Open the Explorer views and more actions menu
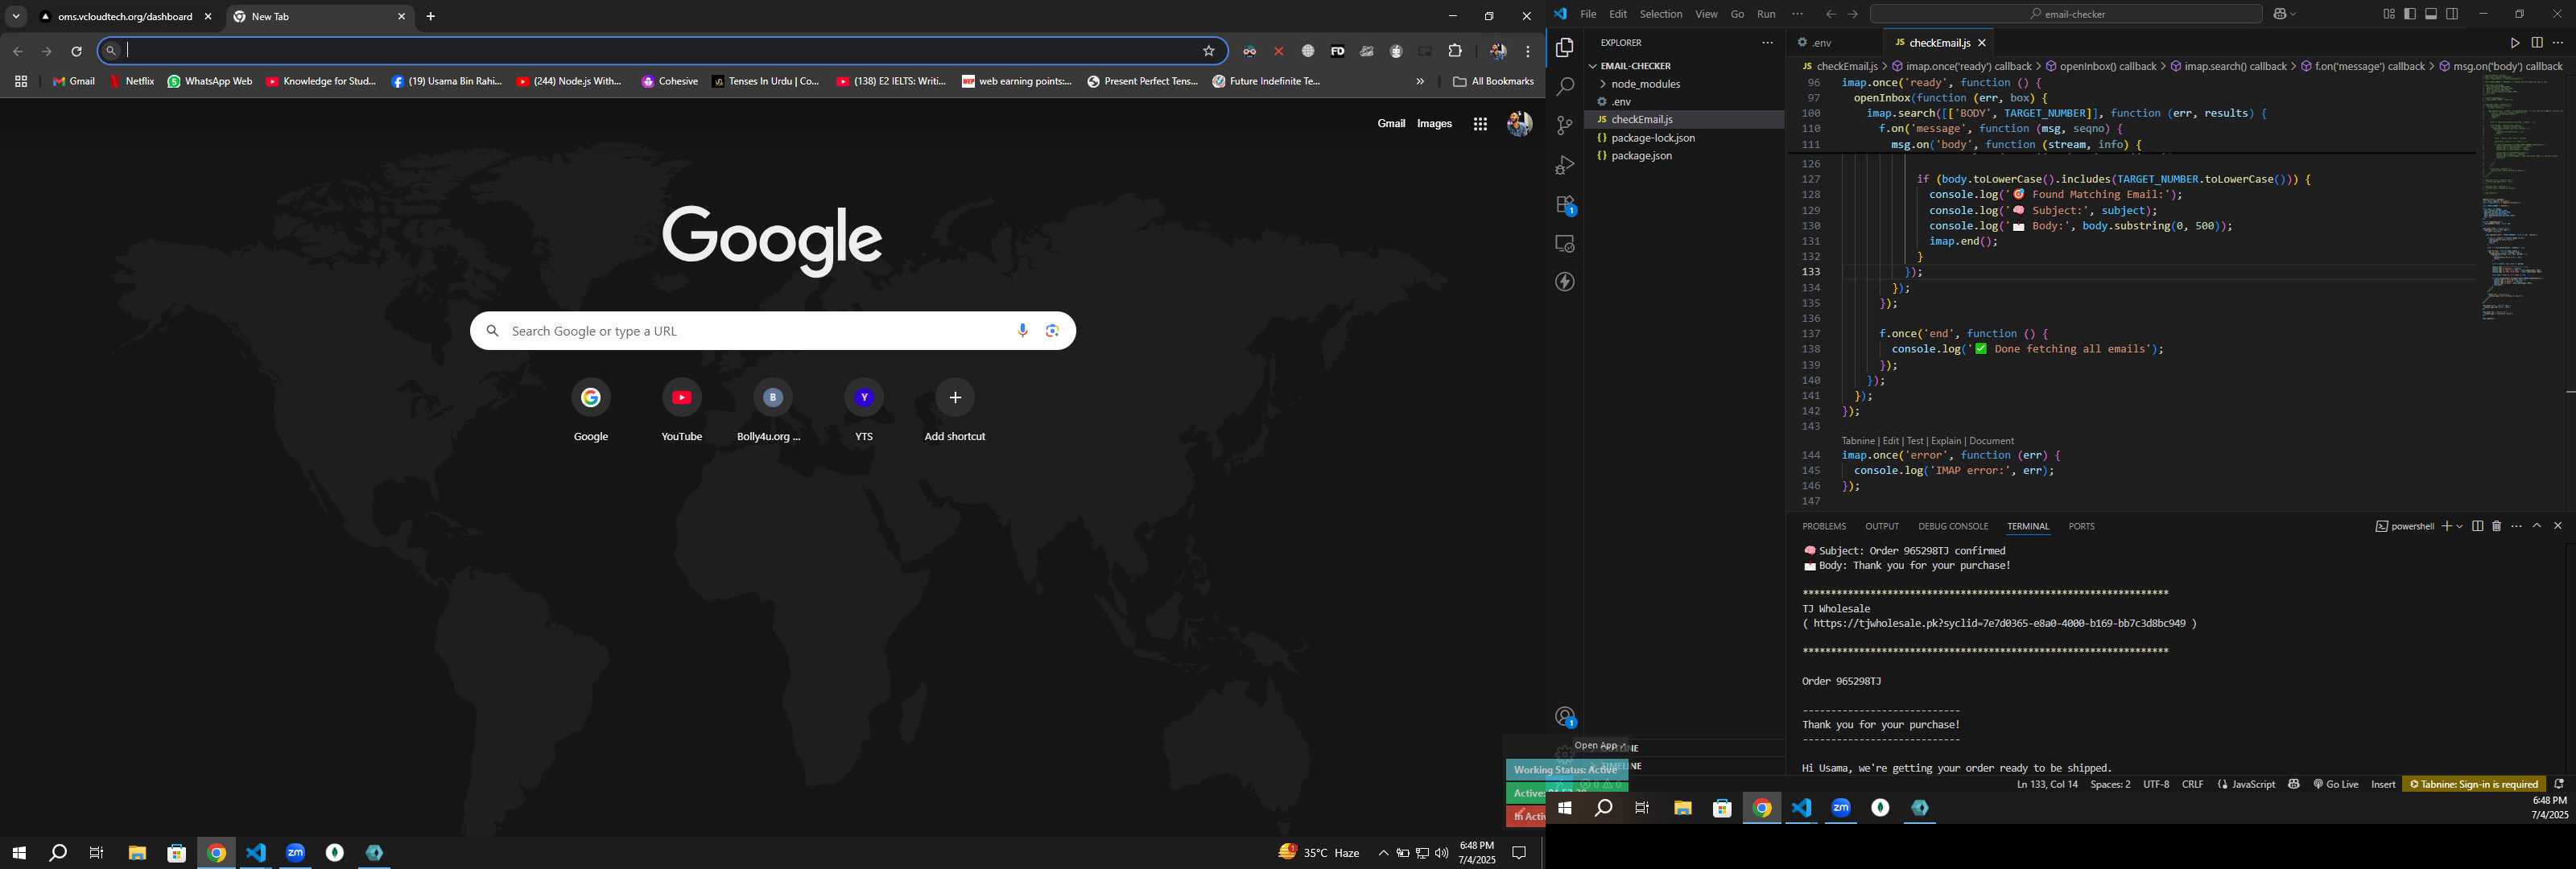Screen dimensions: 2576x869 (x=1767, y=43)
